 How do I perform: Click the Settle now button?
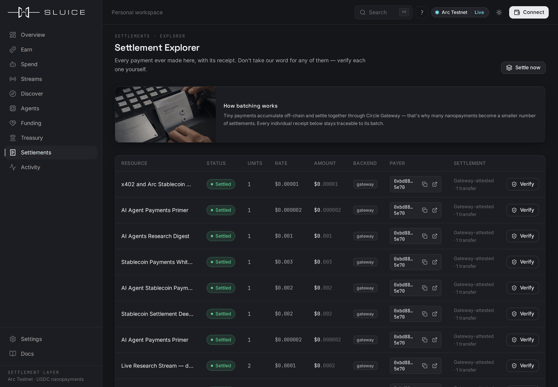pos(523,68)
